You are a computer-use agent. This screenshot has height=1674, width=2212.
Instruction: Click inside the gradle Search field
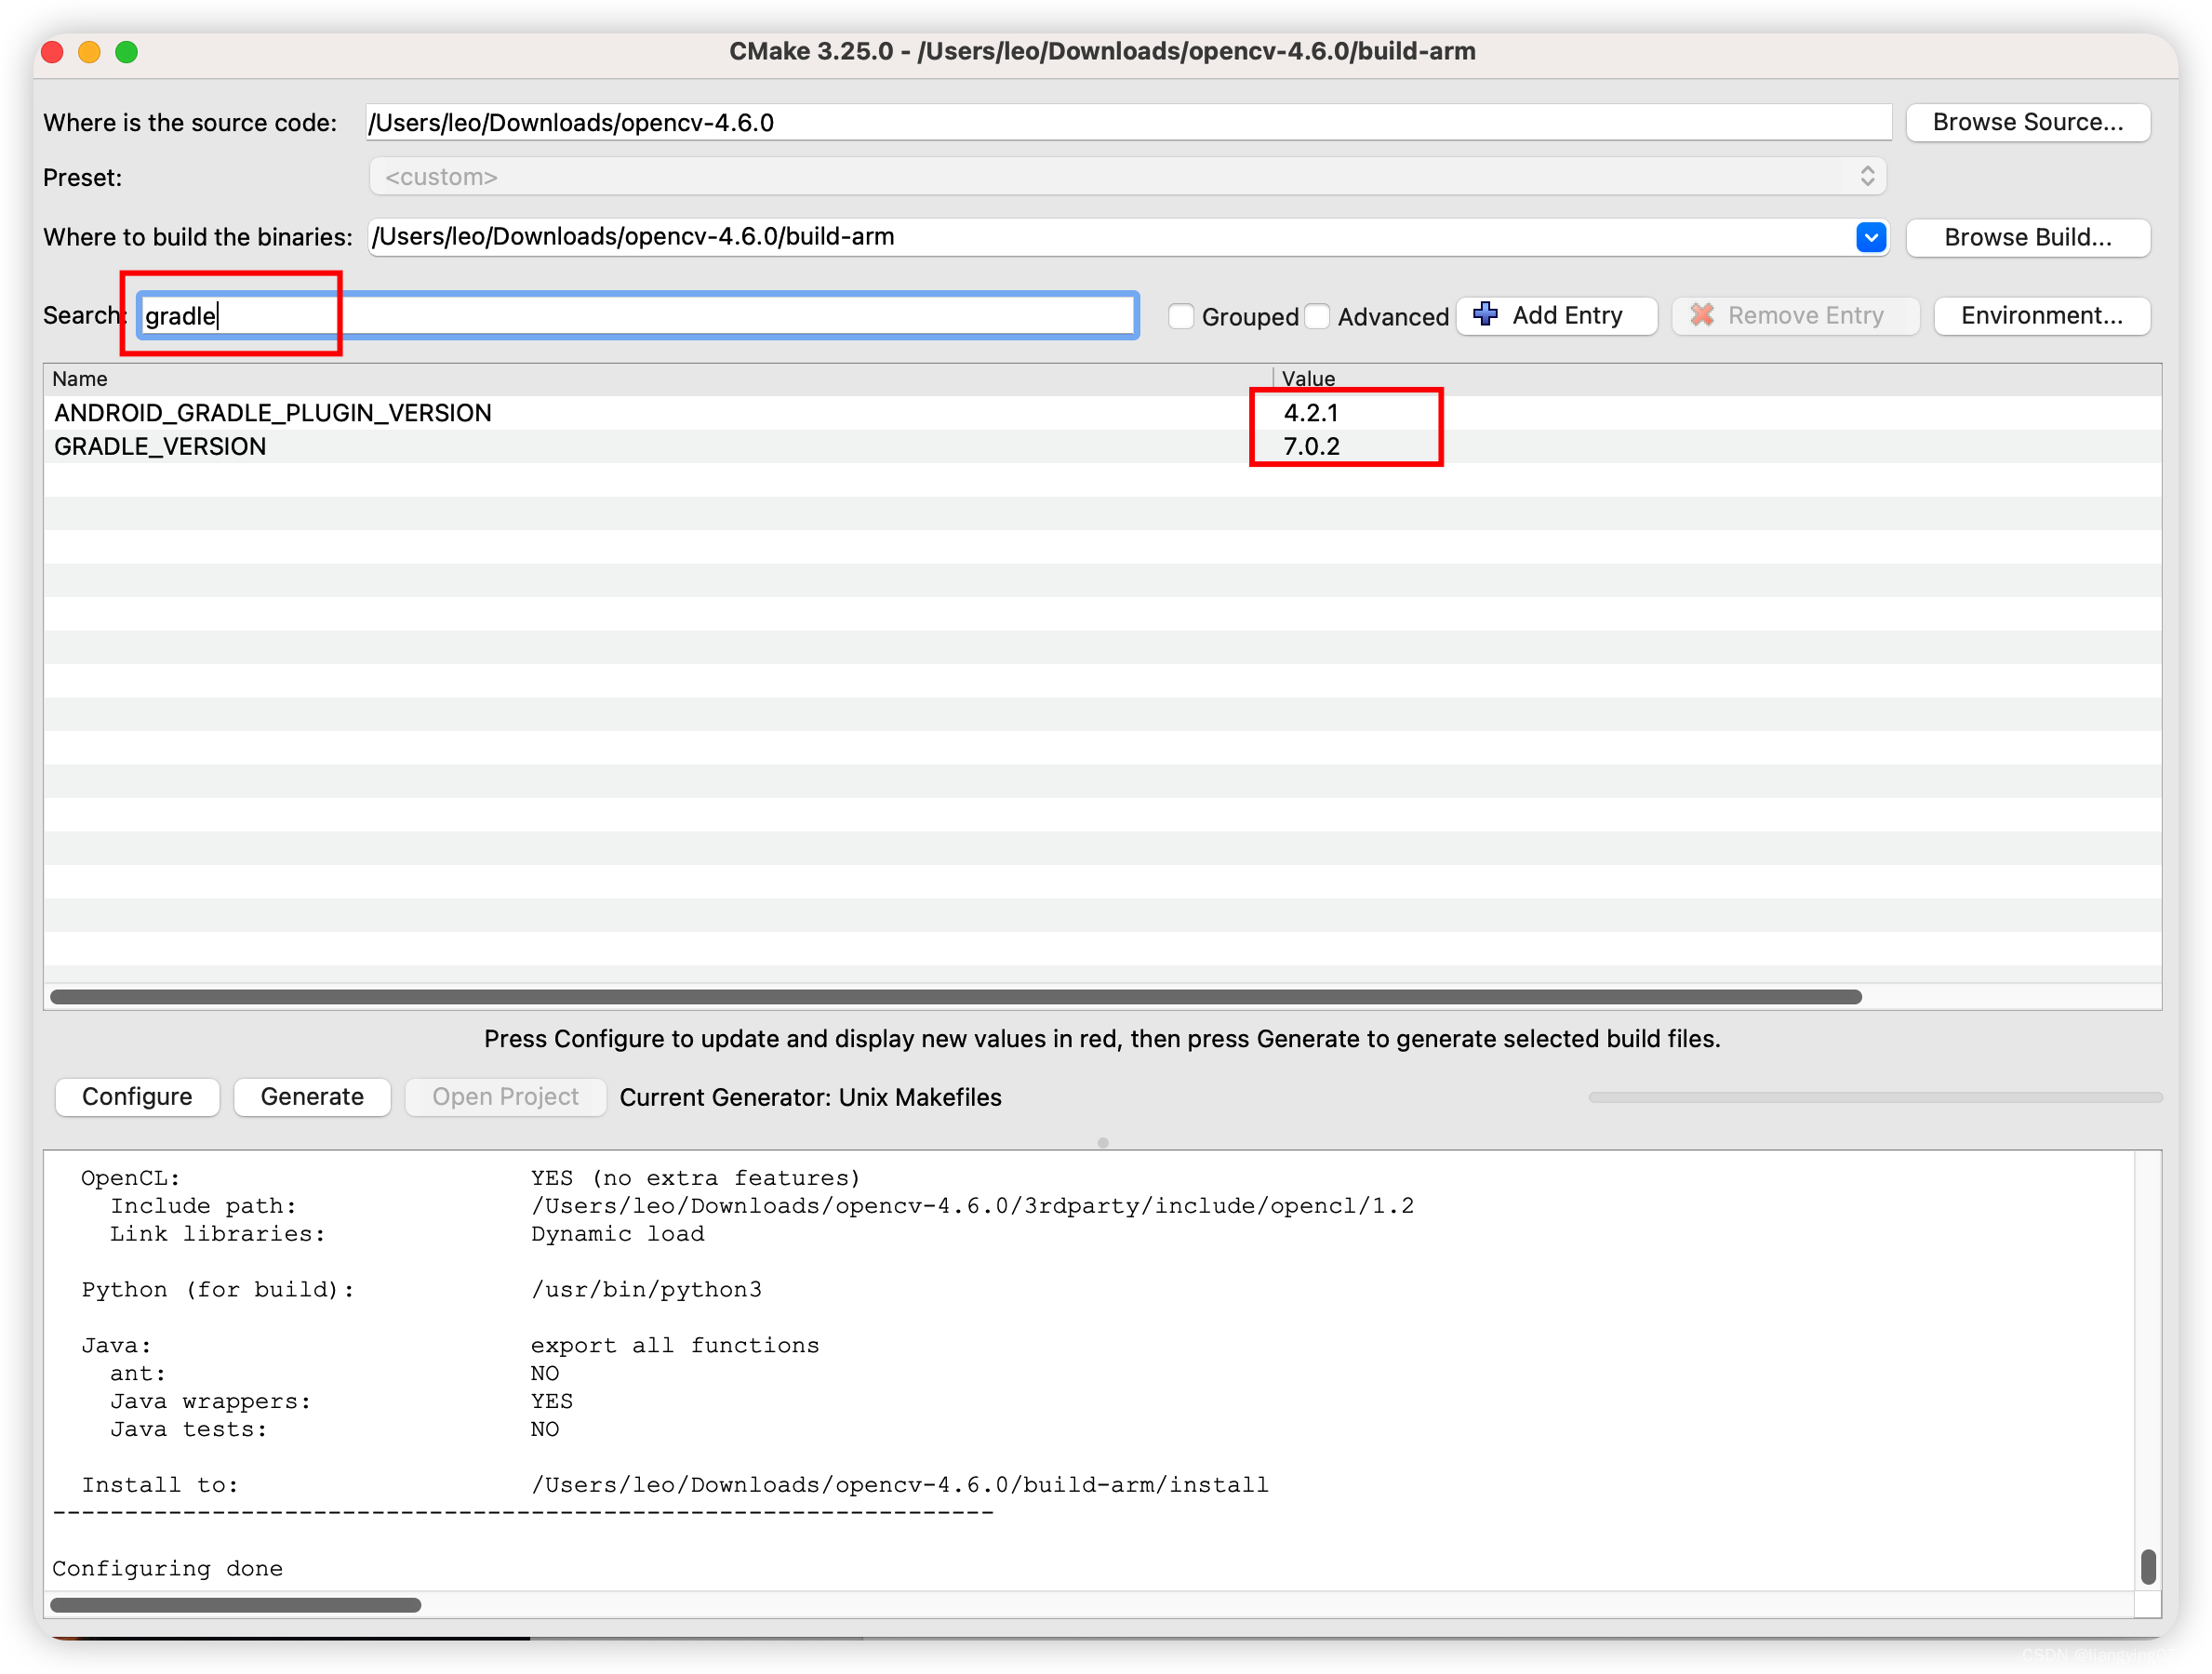click(637, 316)
